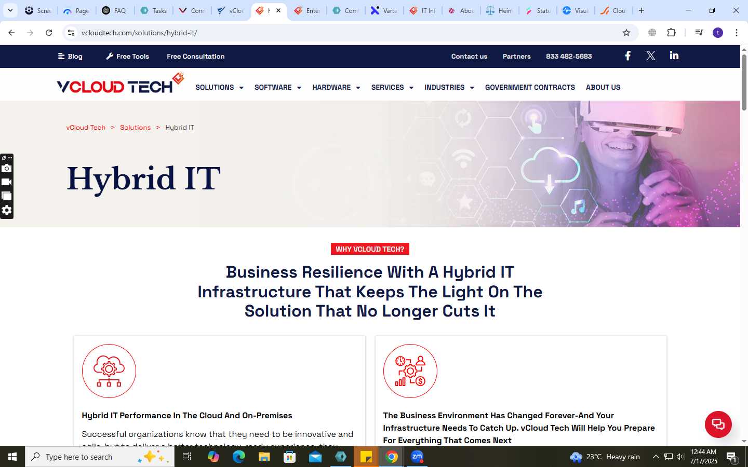The image size is (748, 467).
Task: Open GOVERNMENT CONTRACTS menu item
Action: point(530,87)
